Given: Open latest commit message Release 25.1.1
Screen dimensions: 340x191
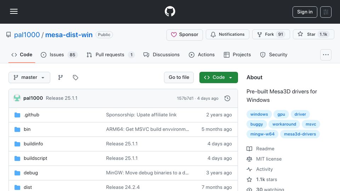Looking at the screenshot, I should tap(62, 98).
